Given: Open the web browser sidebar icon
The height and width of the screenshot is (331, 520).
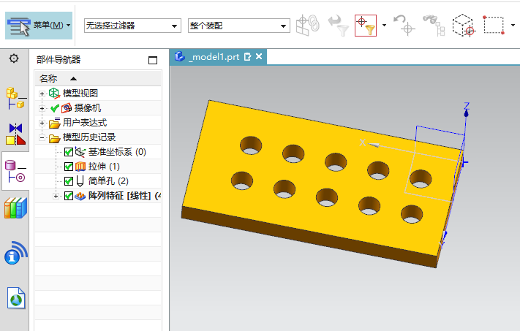Looking at the screenshot, I should (x=16, y=298).
